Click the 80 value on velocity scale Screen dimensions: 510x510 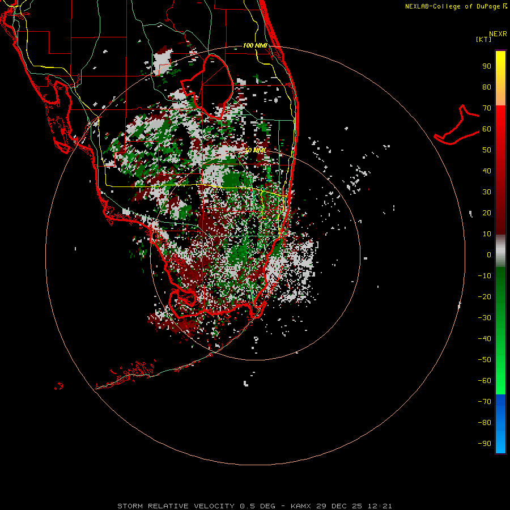(x=487, y=87)
